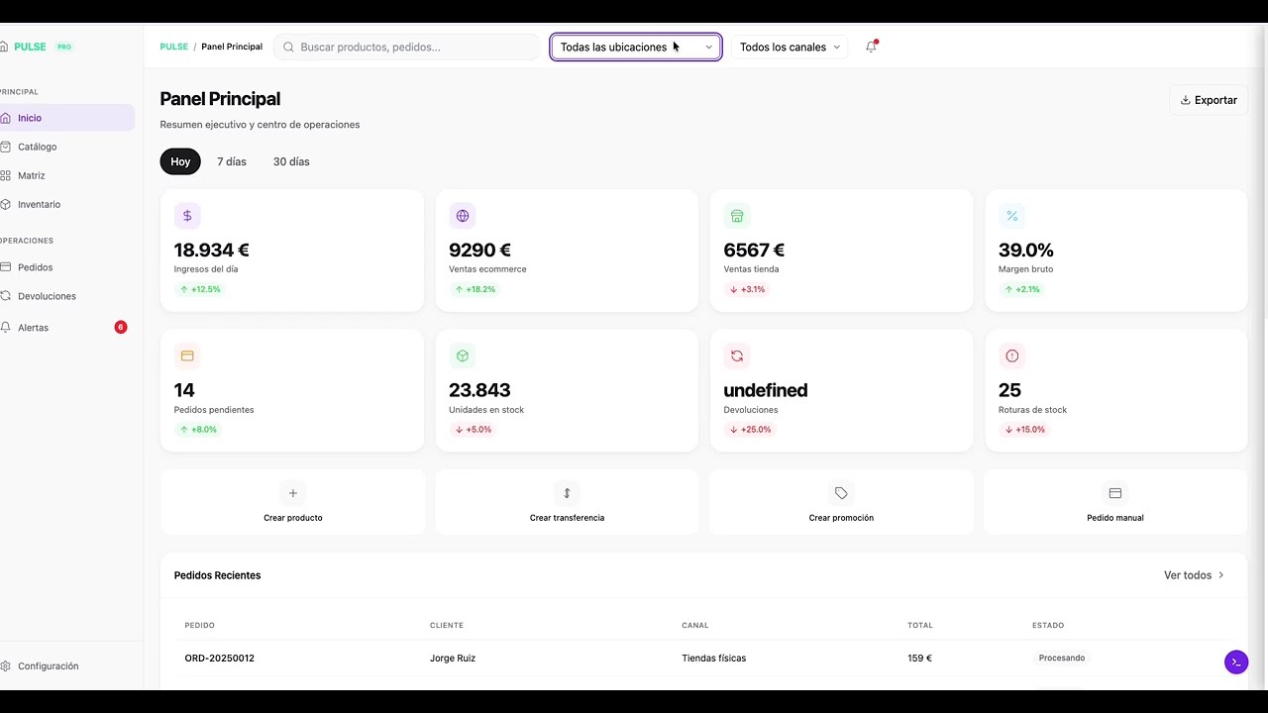This screenshot has width=1268, height=713.
Task: Click the Pedidos card icon
Action: coord(6,267)
